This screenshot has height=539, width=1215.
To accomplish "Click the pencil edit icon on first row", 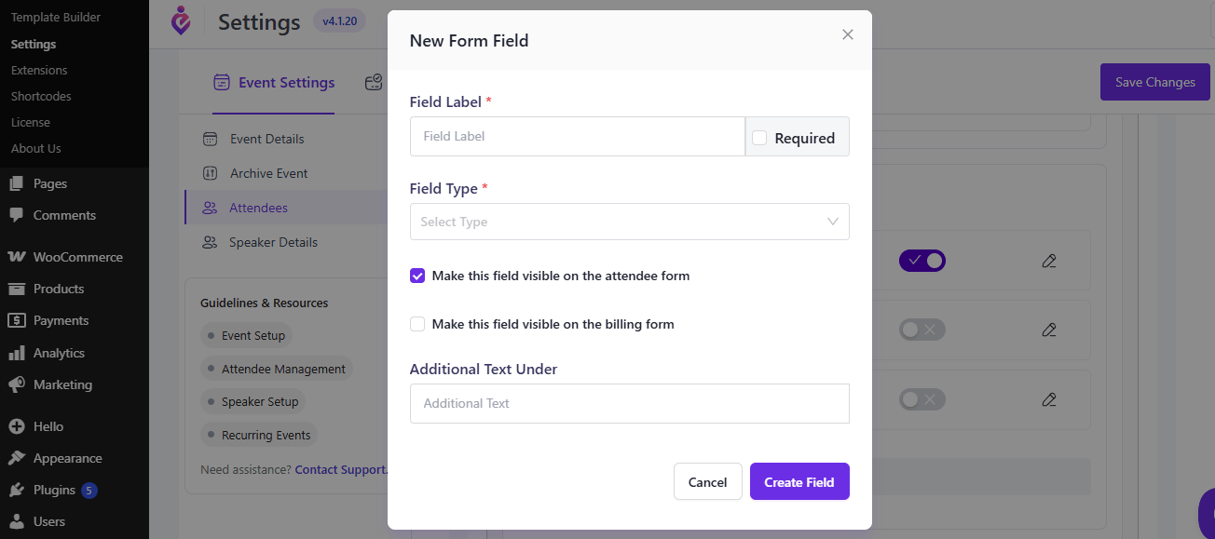I will coord(1049,261).
